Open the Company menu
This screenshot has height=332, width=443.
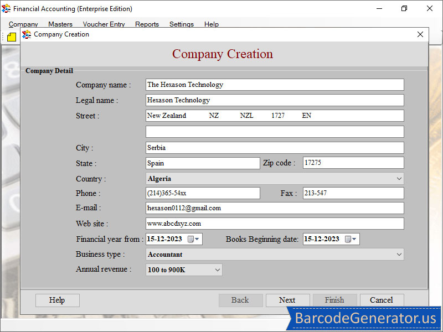pos(23,24)
